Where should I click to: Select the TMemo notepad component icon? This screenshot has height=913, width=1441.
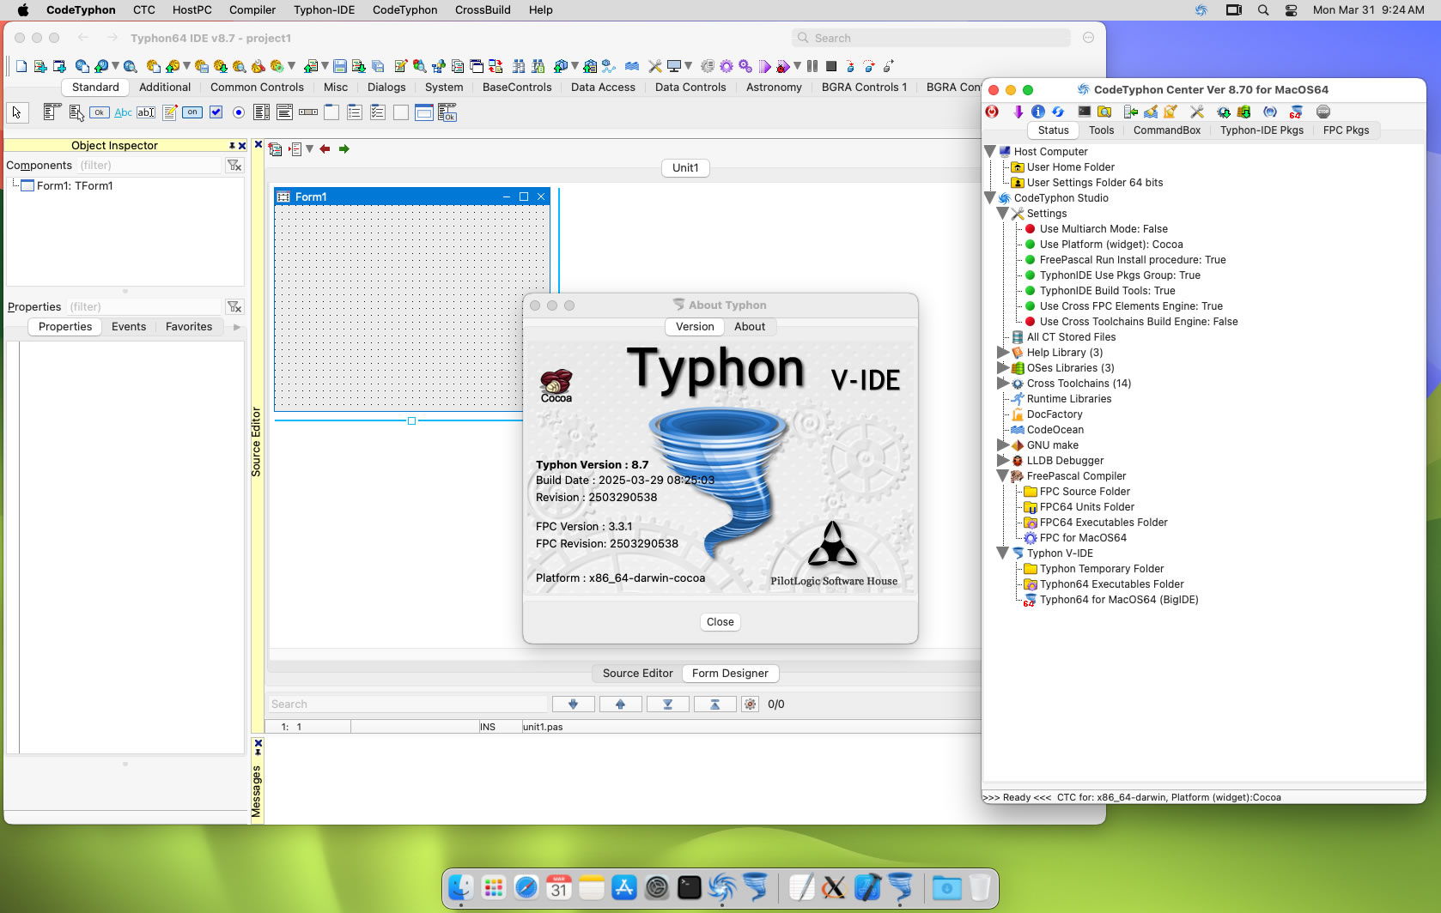169,112
